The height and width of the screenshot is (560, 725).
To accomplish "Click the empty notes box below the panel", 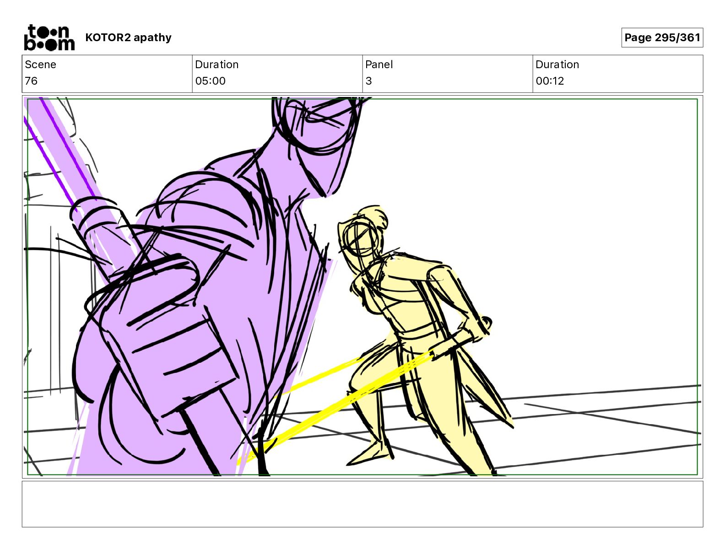I will [x=362, y=504].
